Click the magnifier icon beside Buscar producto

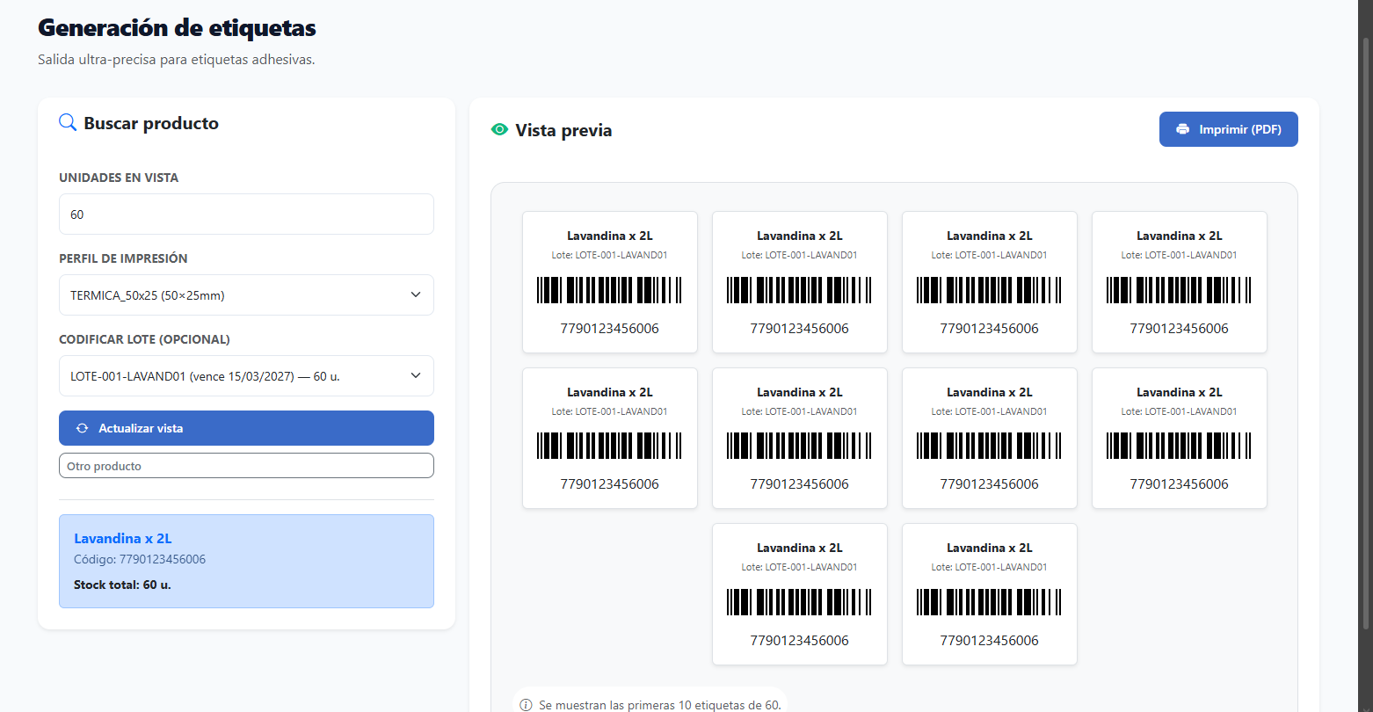point(68,123)
